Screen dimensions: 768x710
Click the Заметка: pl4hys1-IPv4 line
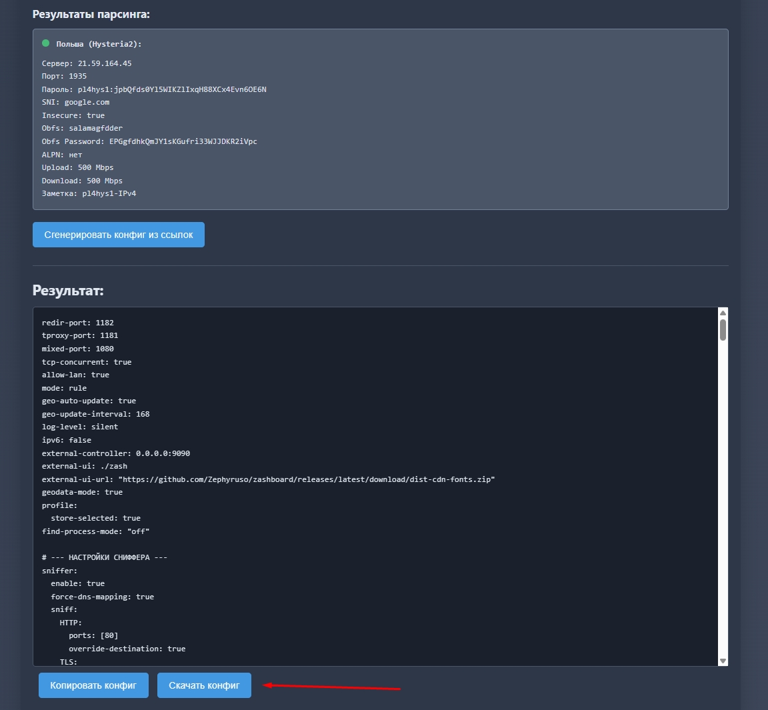coord(89,193)
